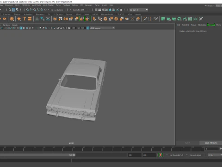
Task: Open the Workspace selector dropdown
Action: (x=218, y=6)
